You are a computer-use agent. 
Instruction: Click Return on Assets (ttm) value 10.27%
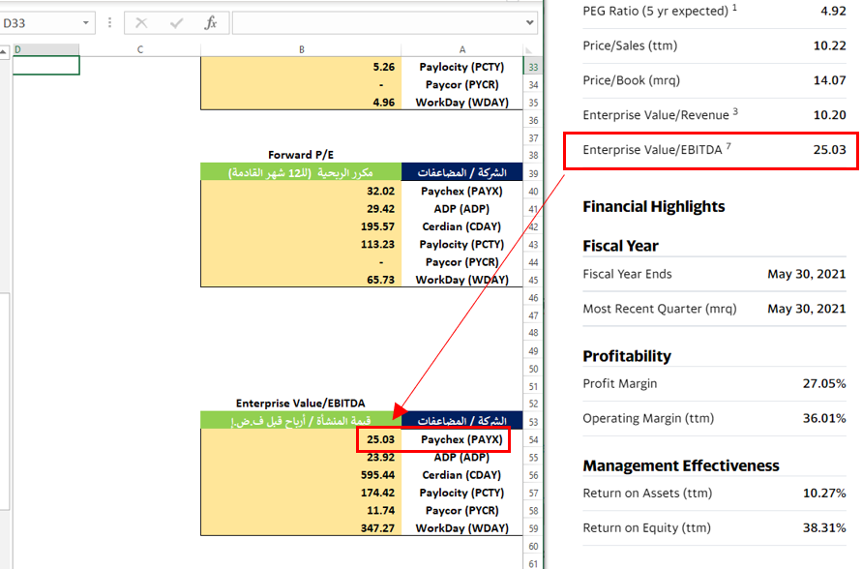click(x=824, y=493)
